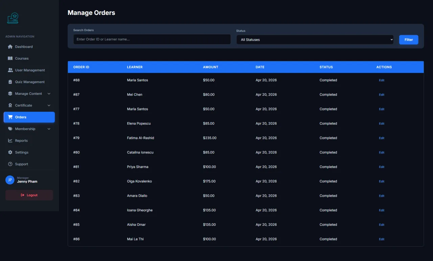The image size is (433, 261).
Task: Click the Membership tags icon
Action: pyautogui.click(x=10, y=129)
